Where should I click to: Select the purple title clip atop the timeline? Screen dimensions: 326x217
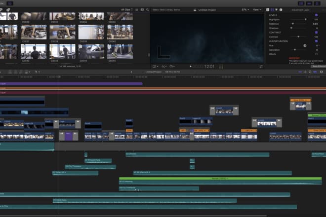(x=71, y=84)
